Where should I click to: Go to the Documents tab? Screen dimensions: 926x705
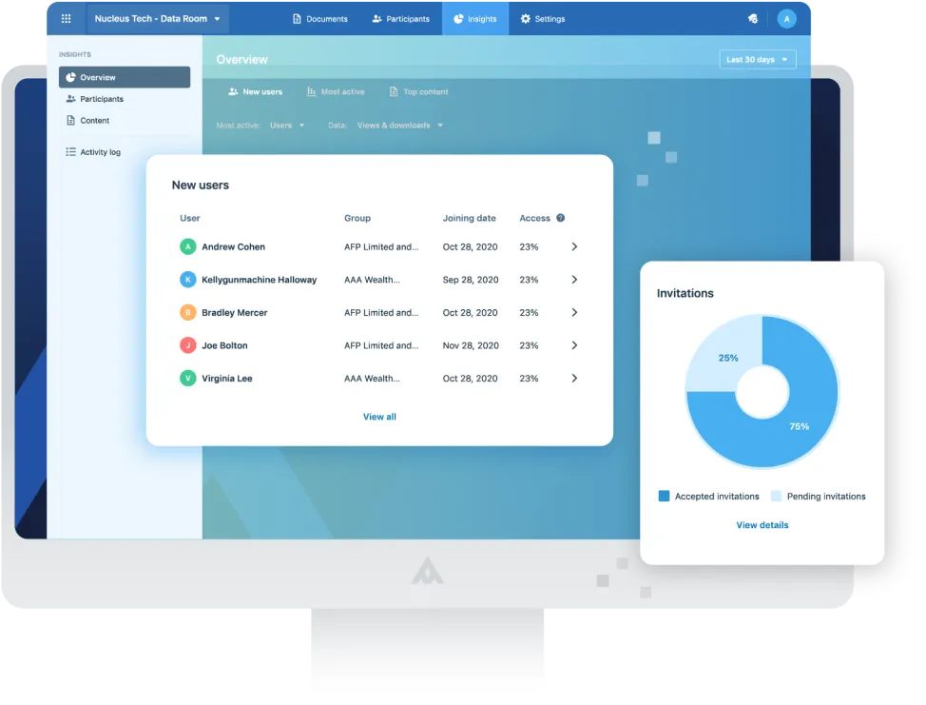point(320,19)
